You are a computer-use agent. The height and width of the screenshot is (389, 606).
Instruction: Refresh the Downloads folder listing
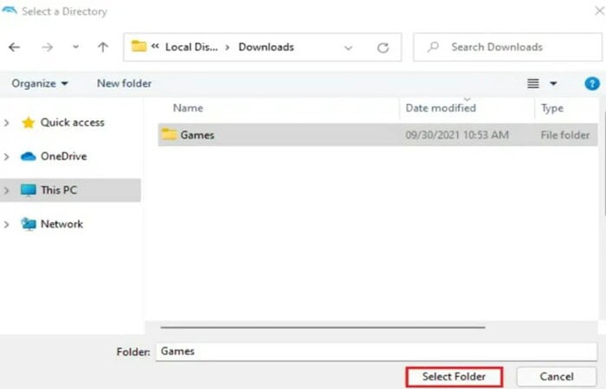(x=383, y=48)
